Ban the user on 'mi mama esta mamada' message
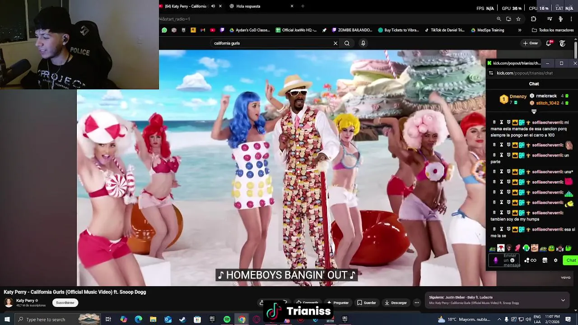Image resolution: width=578 pixels, height=325 pixels. [508, 122]
